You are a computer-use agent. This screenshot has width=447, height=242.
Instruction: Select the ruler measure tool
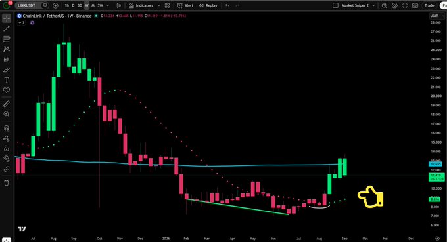pos(7,104)
